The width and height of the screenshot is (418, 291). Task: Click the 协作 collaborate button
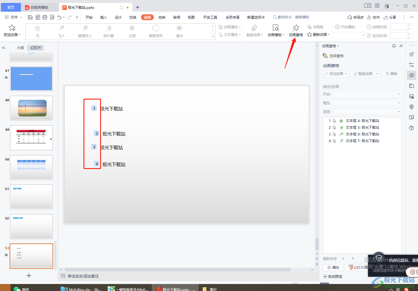(373, 17)
